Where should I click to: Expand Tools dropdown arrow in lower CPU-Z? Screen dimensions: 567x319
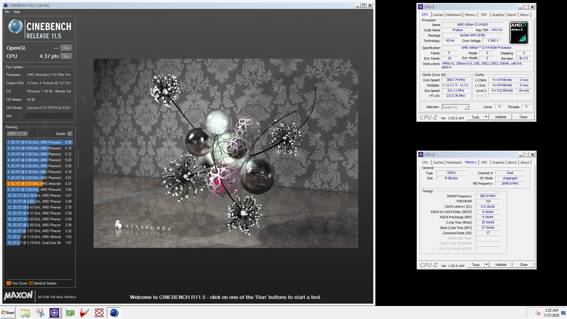[486, 265]
